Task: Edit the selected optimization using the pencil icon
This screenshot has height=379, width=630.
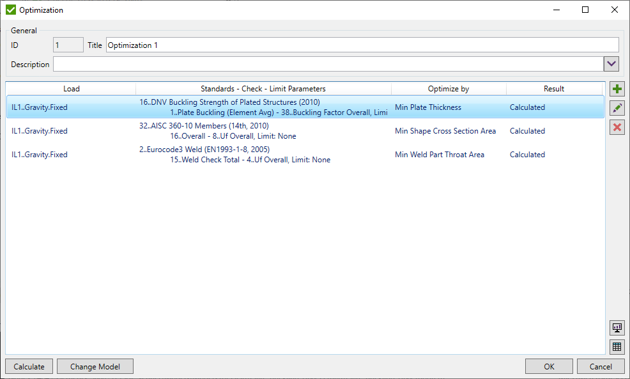Action: coord(617,107)
